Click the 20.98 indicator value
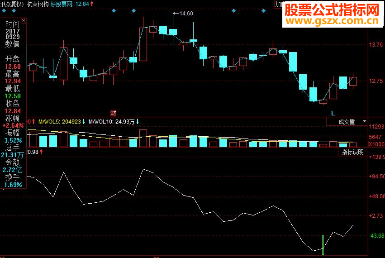The width and height of the screenshot is (385, 258). (32, 152)
